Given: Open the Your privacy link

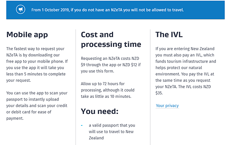Looking at the screenshot, I should pyautogui.click(x=167, y=105).
